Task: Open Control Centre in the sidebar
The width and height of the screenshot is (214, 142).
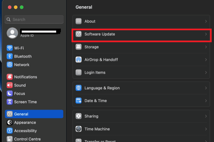Action: 27,139
